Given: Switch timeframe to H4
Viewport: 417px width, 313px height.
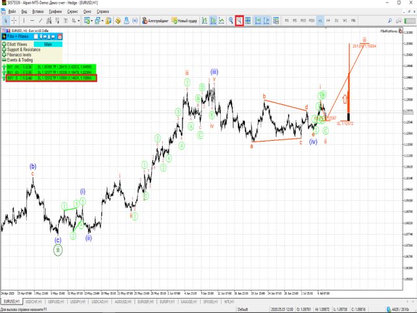Looking at the screenshot, I should (328, 20).
